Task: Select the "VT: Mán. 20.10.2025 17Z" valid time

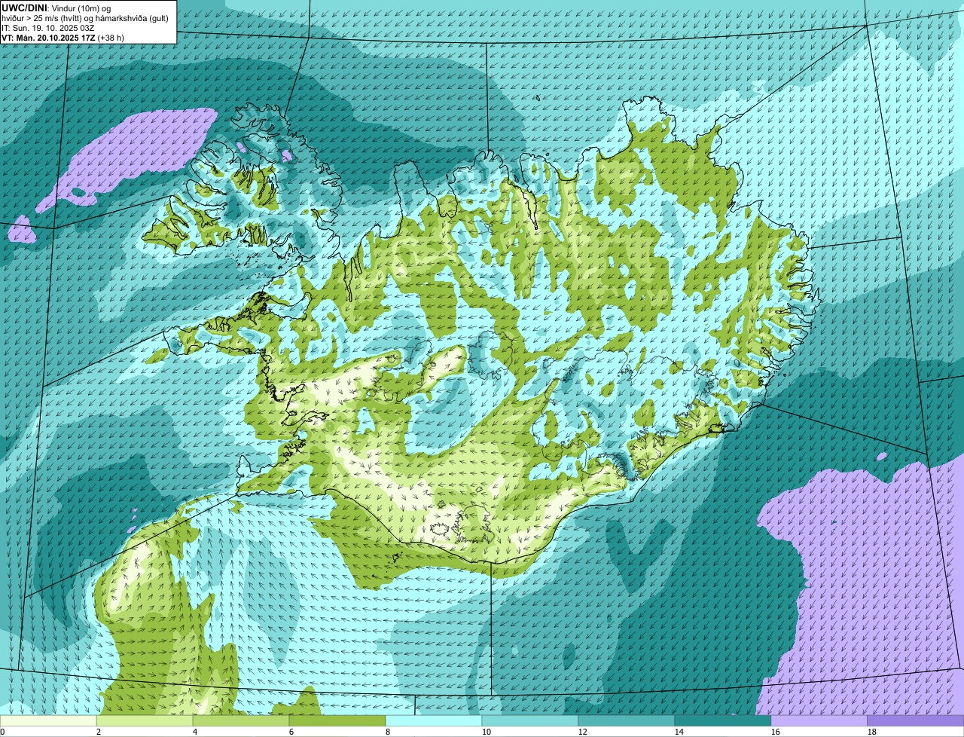Action: (49, 37)
